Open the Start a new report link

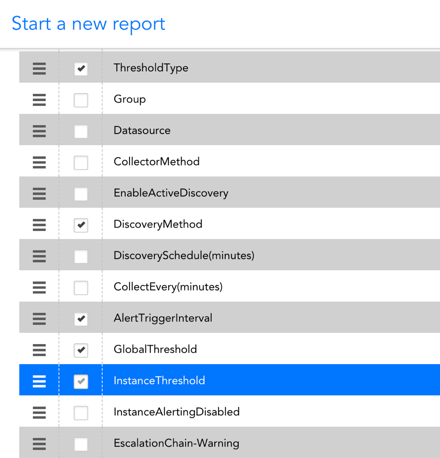pyautogui.click(x=88, y=23)
